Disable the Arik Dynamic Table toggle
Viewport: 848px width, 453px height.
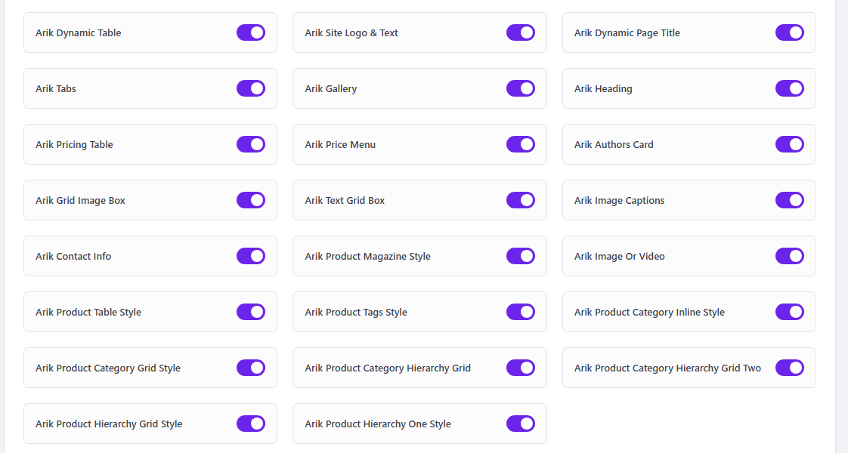(251, 32)
